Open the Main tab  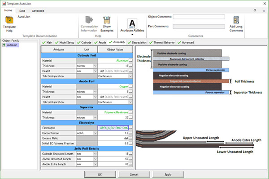click(x=47, y=42)
